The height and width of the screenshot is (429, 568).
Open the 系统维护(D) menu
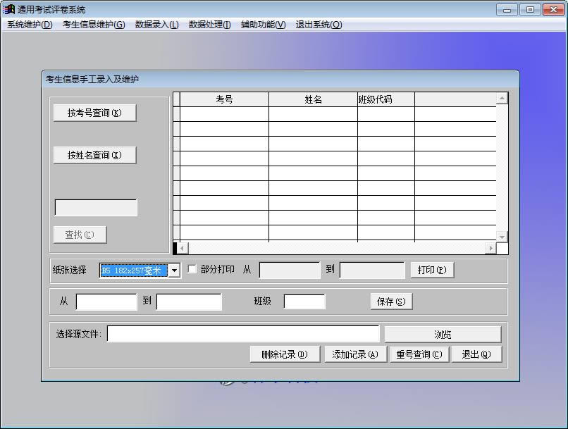click(30, 25)
